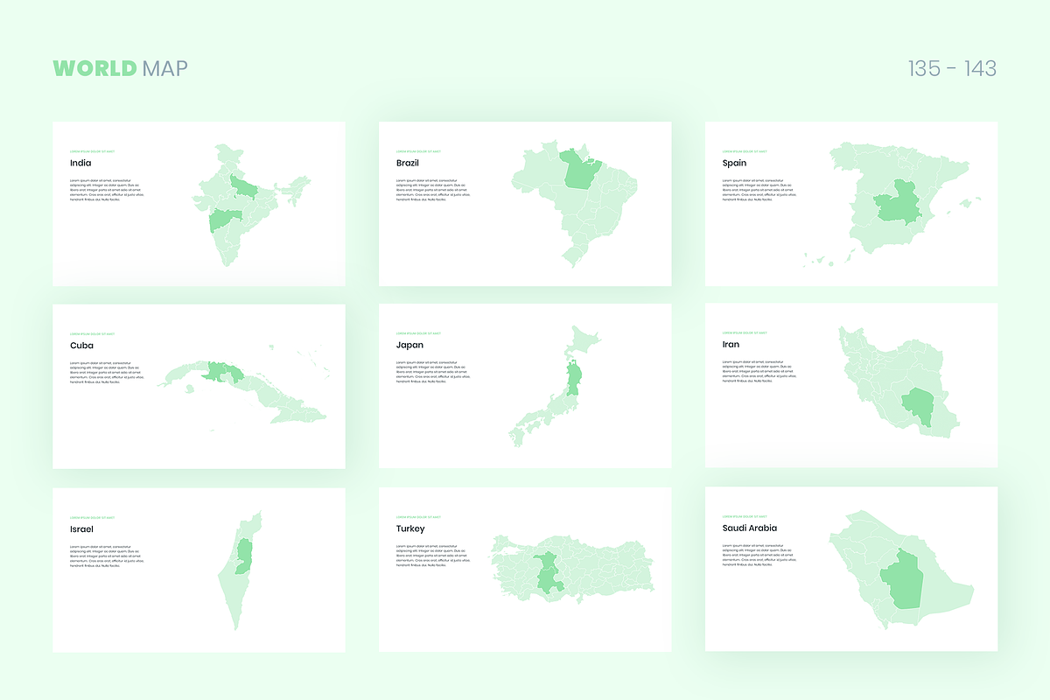Image resolution: width=1050 pixels, height=700 pixels.
Task: Open the Saudi Arabia map slide
Action: [851, 569]
